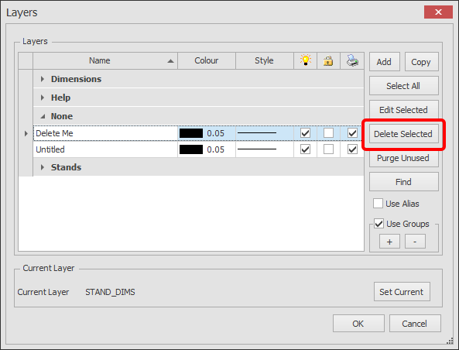Click the None group label
This screenshot has width=459, height=350.
pyautogui.click(x=62, y=116)
